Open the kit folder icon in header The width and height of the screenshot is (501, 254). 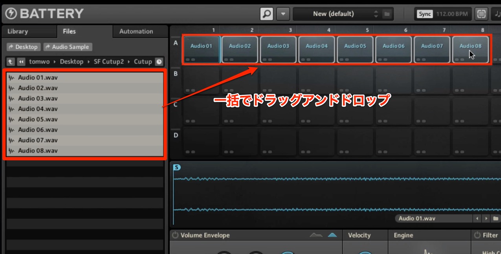[387, 14]
